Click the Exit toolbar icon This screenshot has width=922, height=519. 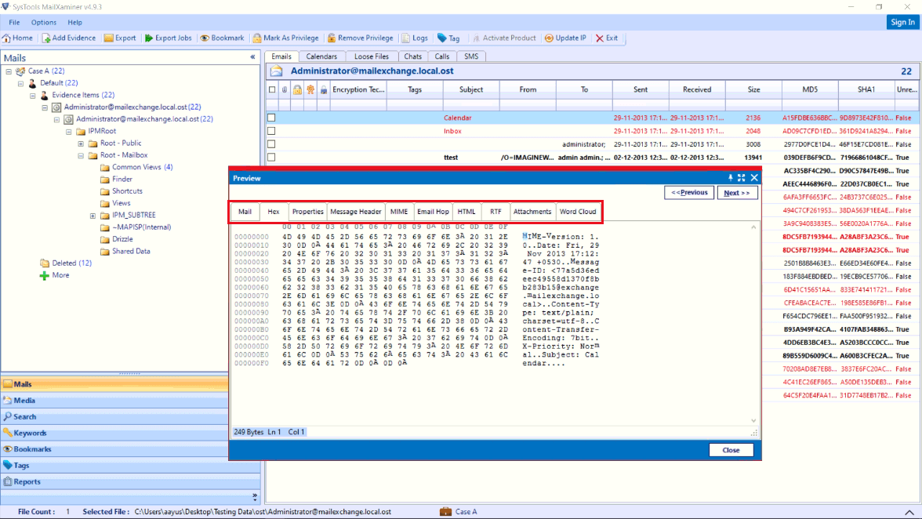point(600,38)
